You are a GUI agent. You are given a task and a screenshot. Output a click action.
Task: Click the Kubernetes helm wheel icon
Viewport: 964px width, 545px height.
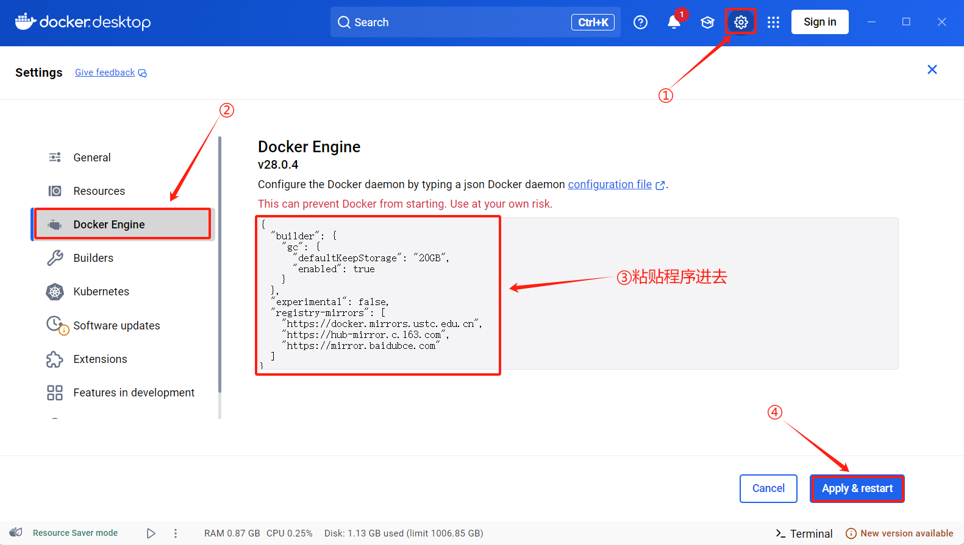pyautogui.click(x=55, y=292)
